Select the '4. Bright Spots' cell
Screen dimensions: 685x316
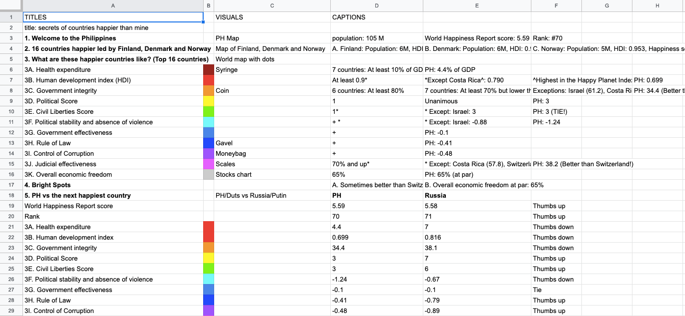coord(113,185)
